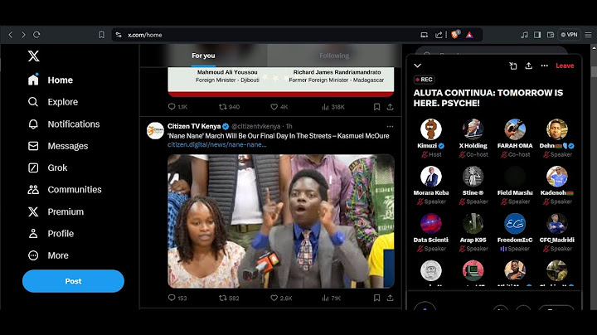Open the Citizen TV Kenya profile avatar

[x=155, y=130]
